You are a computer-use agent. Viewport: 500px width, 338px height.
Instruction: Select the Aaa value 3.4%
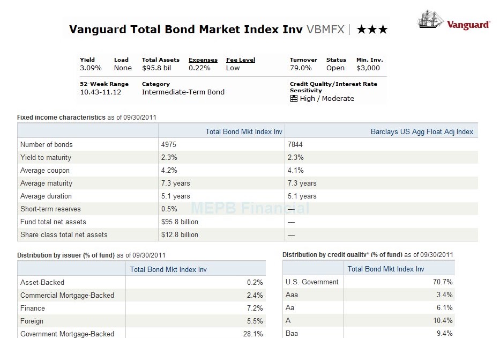444,295
